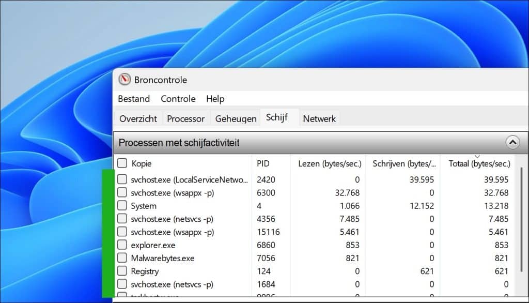
Task: Select the Kopie header checkbox
Action: pyautogui.click(x=122, y=163)
